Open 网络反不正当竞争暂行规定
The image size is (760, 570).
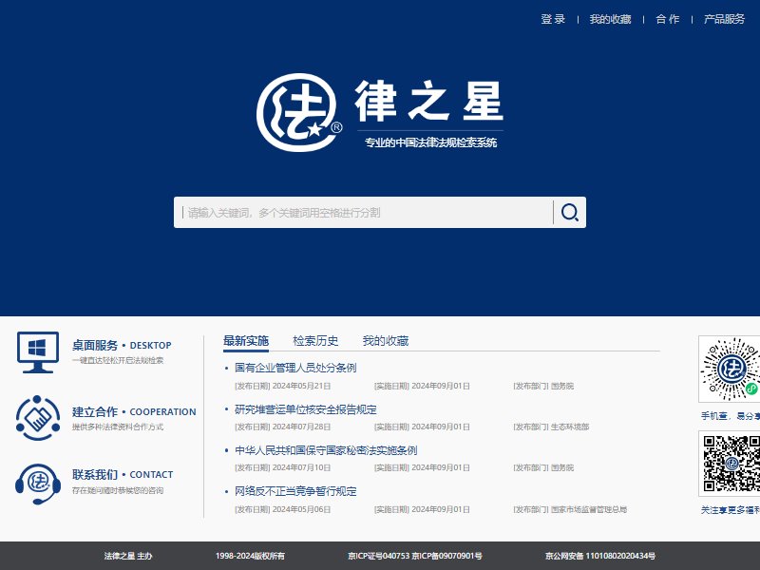295,491
